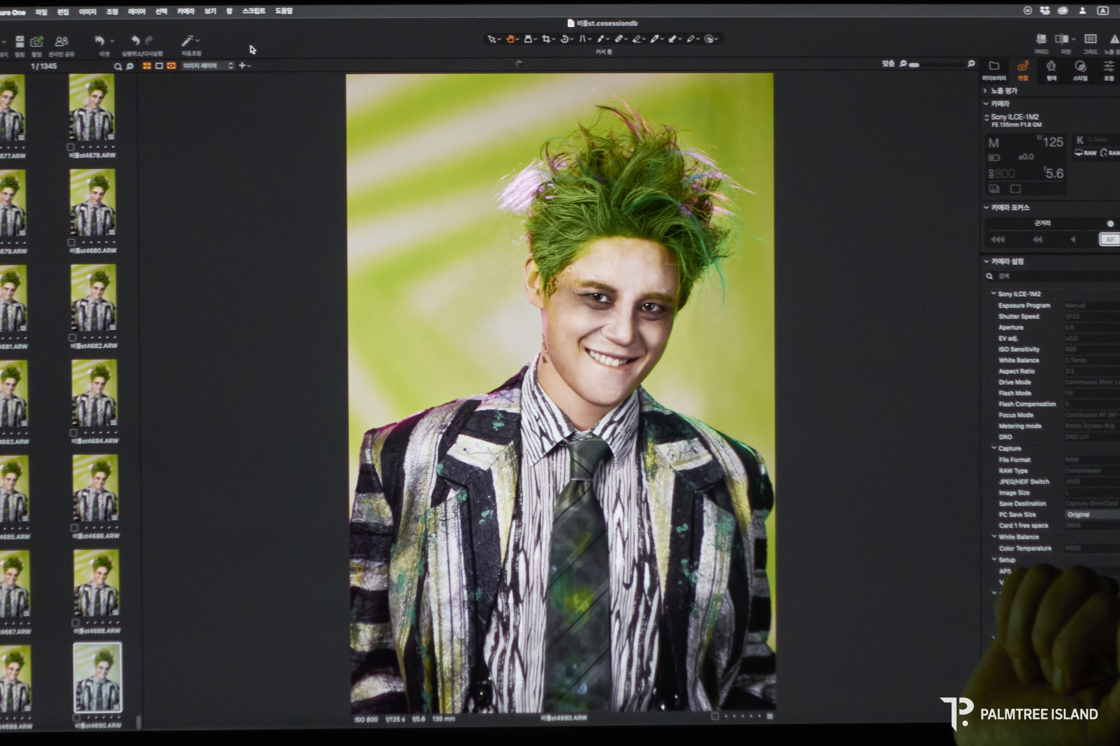
Task: Select the Pan hand cursor tool
Action: point(509,39)
